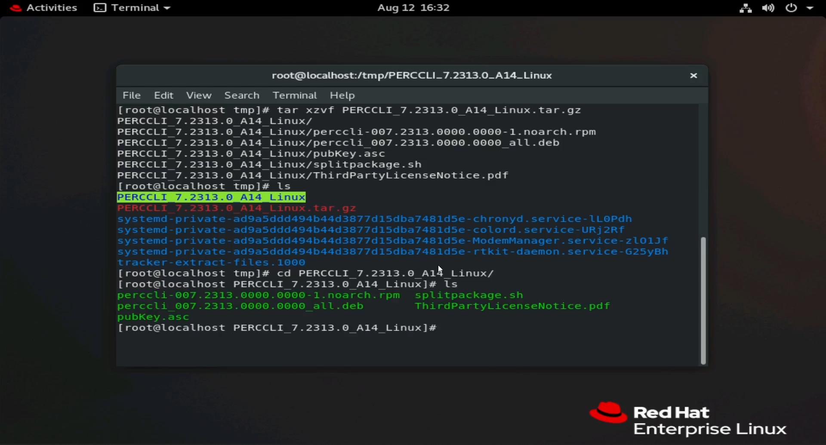Open the Help menu
Image resolution: width=826 pixels, height=445 pixels.
coord(342,95)
